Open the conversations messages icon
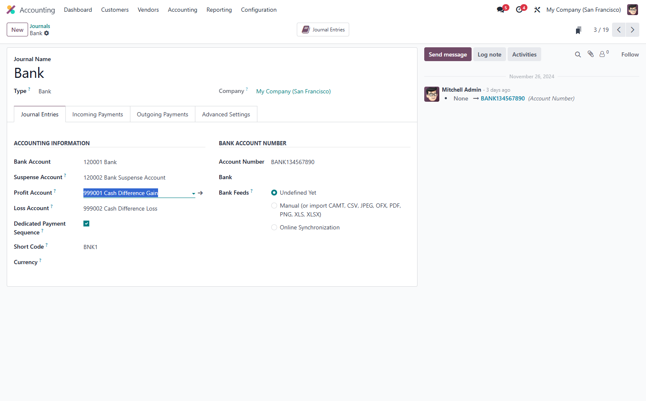Image resolution: width=646 pixels, height=401 pixels. (501, 10)
